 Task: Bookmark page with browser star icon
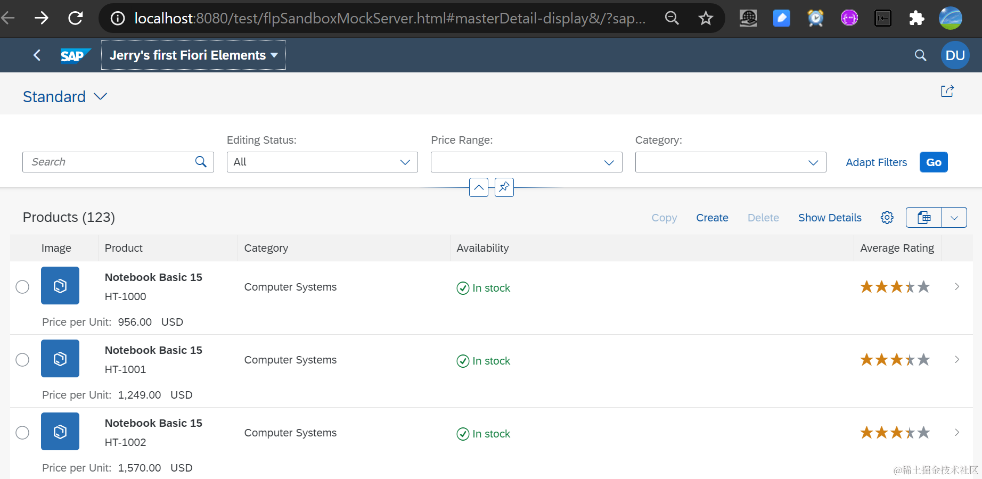(706, 19)
